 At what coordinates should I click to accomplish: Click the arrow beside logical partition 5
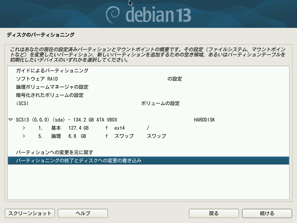coord(23,136)
